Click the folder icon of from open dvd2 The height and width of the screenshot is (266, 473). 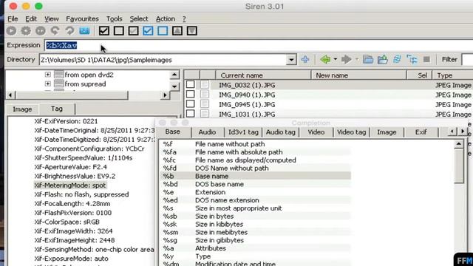(x=59, y=75)
